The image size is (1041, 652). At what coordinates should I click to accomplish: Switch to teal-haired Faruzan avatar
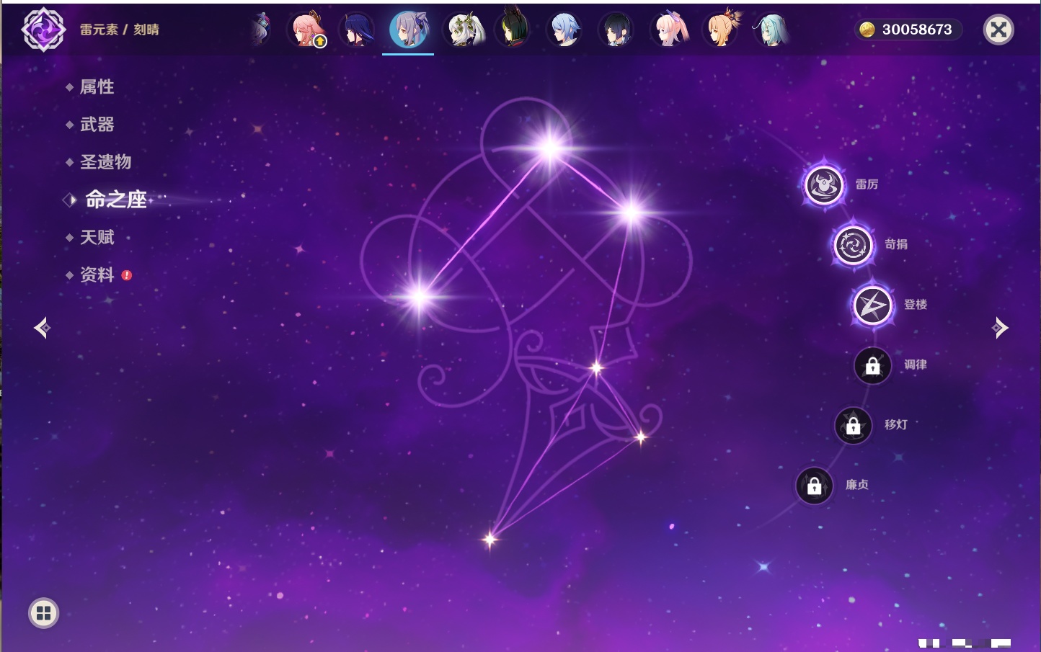click(771, 30)
